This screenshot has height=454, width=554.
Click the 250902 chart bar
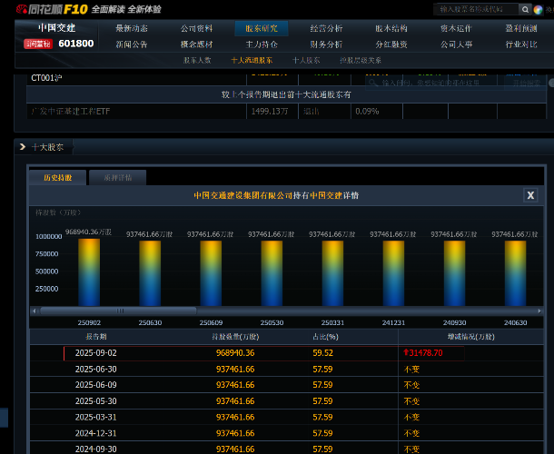tap(89, 272)
